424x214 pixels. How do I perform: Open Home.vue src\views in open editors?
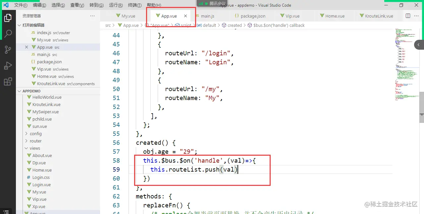pos(58,76)
